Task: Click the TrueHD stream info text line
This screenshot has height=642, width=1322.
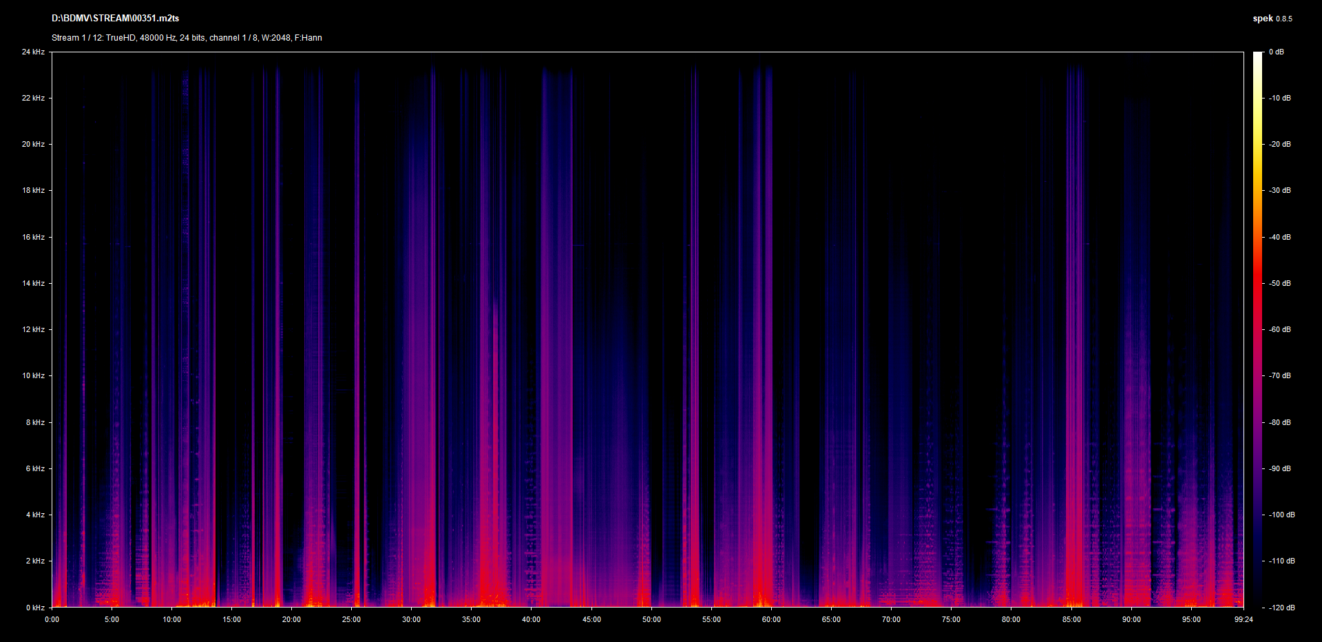Action: (187, 38)
